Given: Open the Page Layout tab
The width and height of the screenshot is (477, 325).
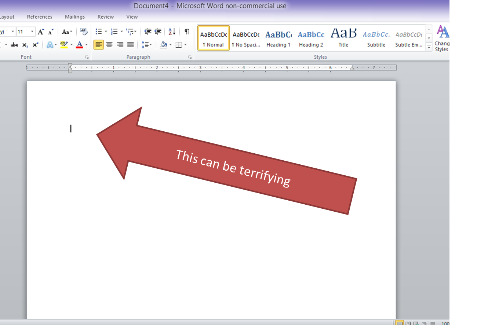Looking at the screenshot, I should coord(7,17).
